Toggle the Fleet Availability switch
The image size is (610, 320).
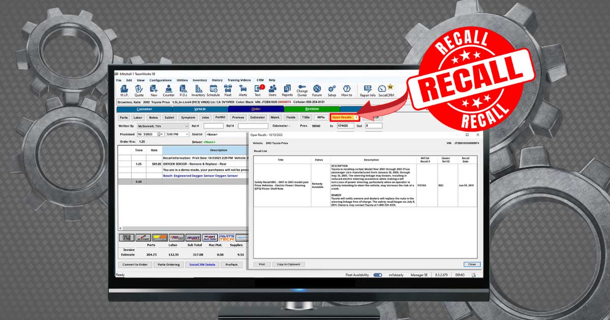(378, 275)
